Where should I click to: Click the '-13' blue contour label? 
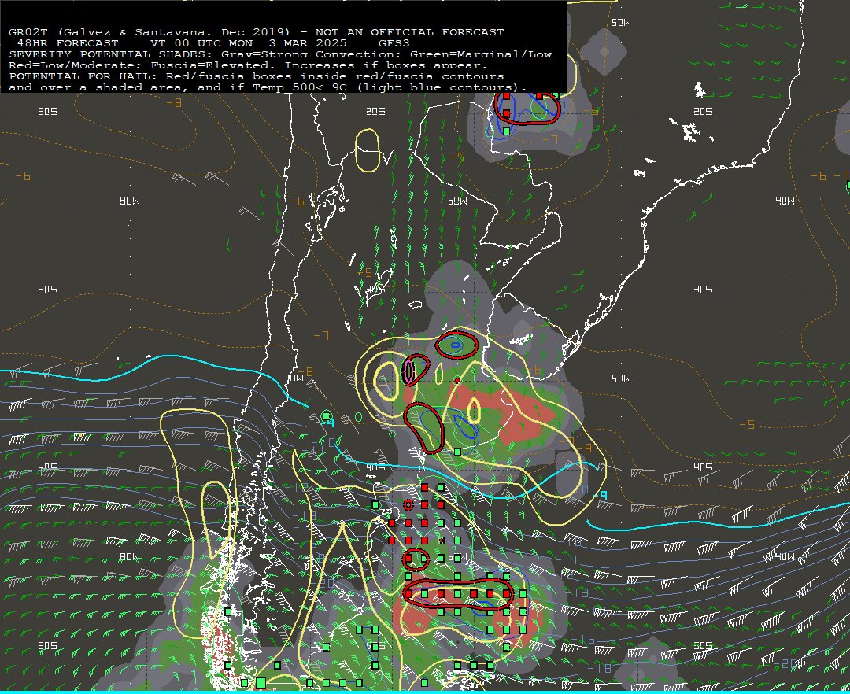[578, 593]
